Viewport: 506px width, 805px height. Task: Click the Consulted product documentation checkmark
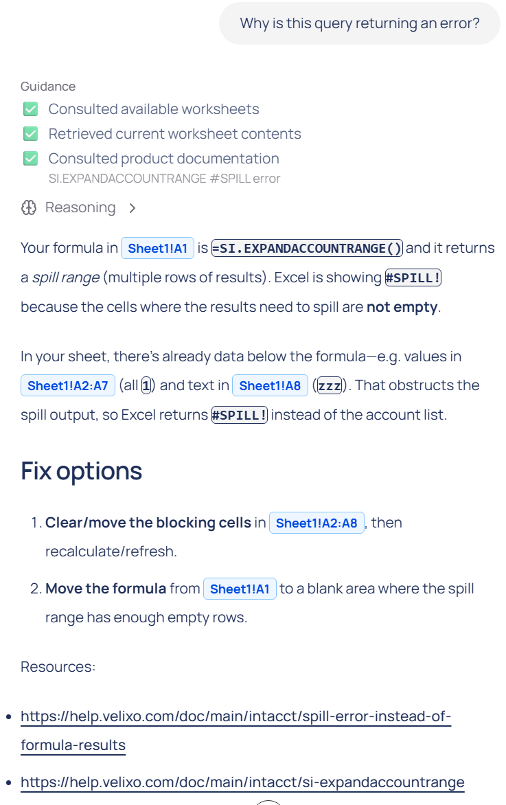click(x=30, y=159)
